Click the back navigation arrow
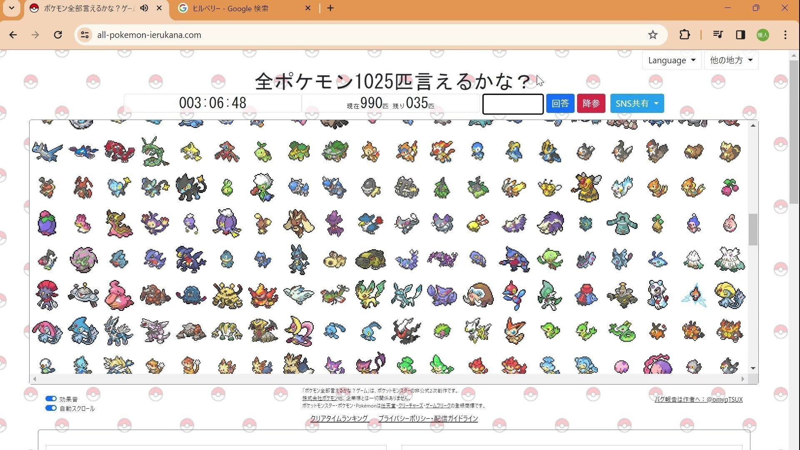This screenshot has width=800, height=450. pos(13,35)
